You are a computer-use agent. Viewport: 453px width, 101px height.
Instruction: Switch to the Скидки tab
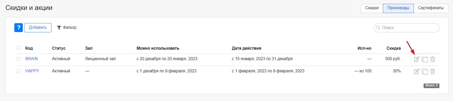372,8
